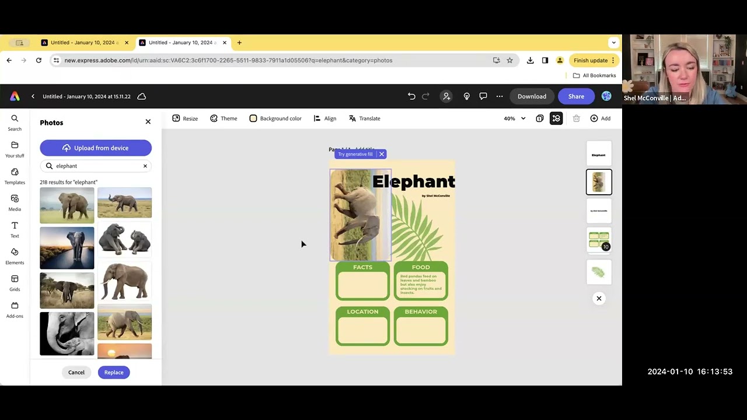Open the Align menu

[x=325, y=118]
